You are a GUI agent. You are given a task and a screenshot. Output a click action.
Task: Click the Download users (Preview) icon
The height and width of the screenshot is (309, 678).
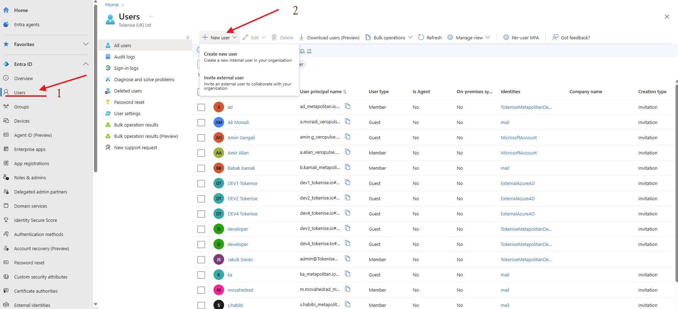tap(301, 38)
